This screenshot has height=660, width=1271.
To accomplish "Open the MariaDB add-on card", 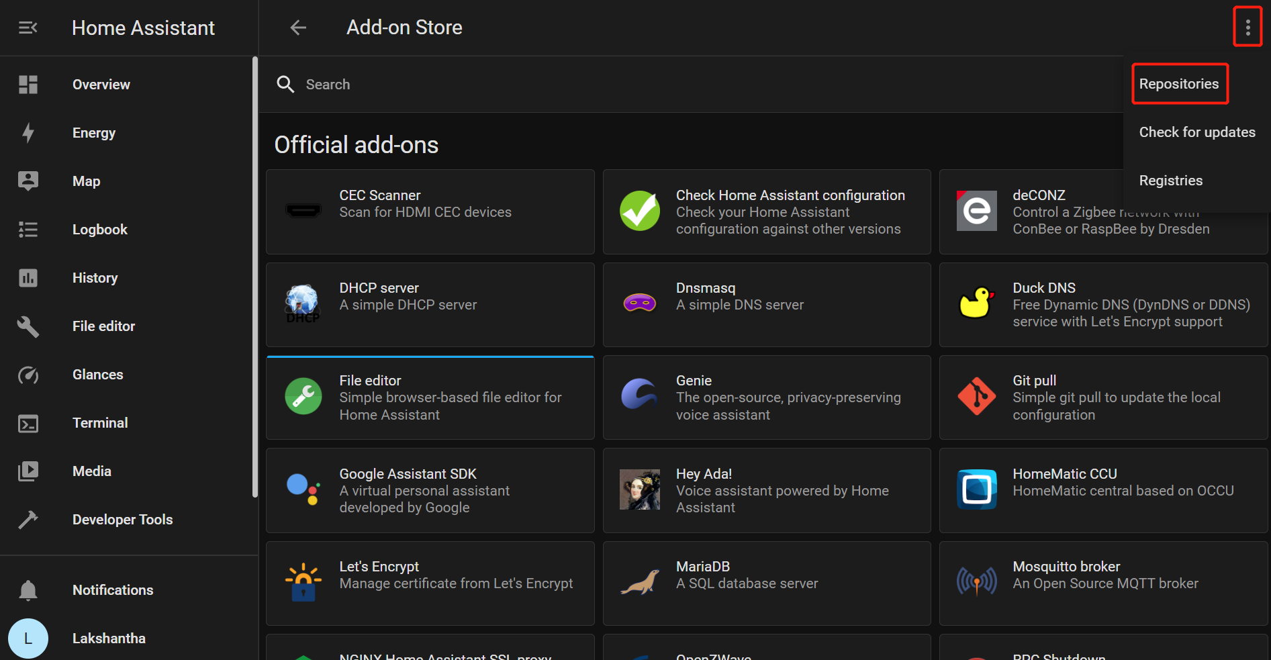I will [x=767, y=583].
